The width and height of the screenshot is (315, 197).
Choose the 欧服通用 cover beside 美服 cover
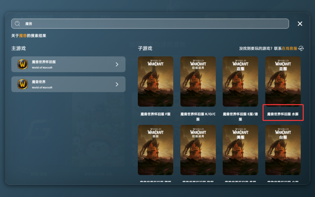(x=198, y=150)
